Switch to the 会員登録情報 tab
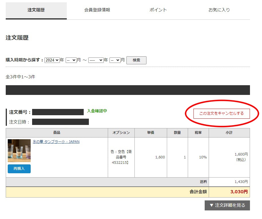The image size is (262, 219). 97,10
